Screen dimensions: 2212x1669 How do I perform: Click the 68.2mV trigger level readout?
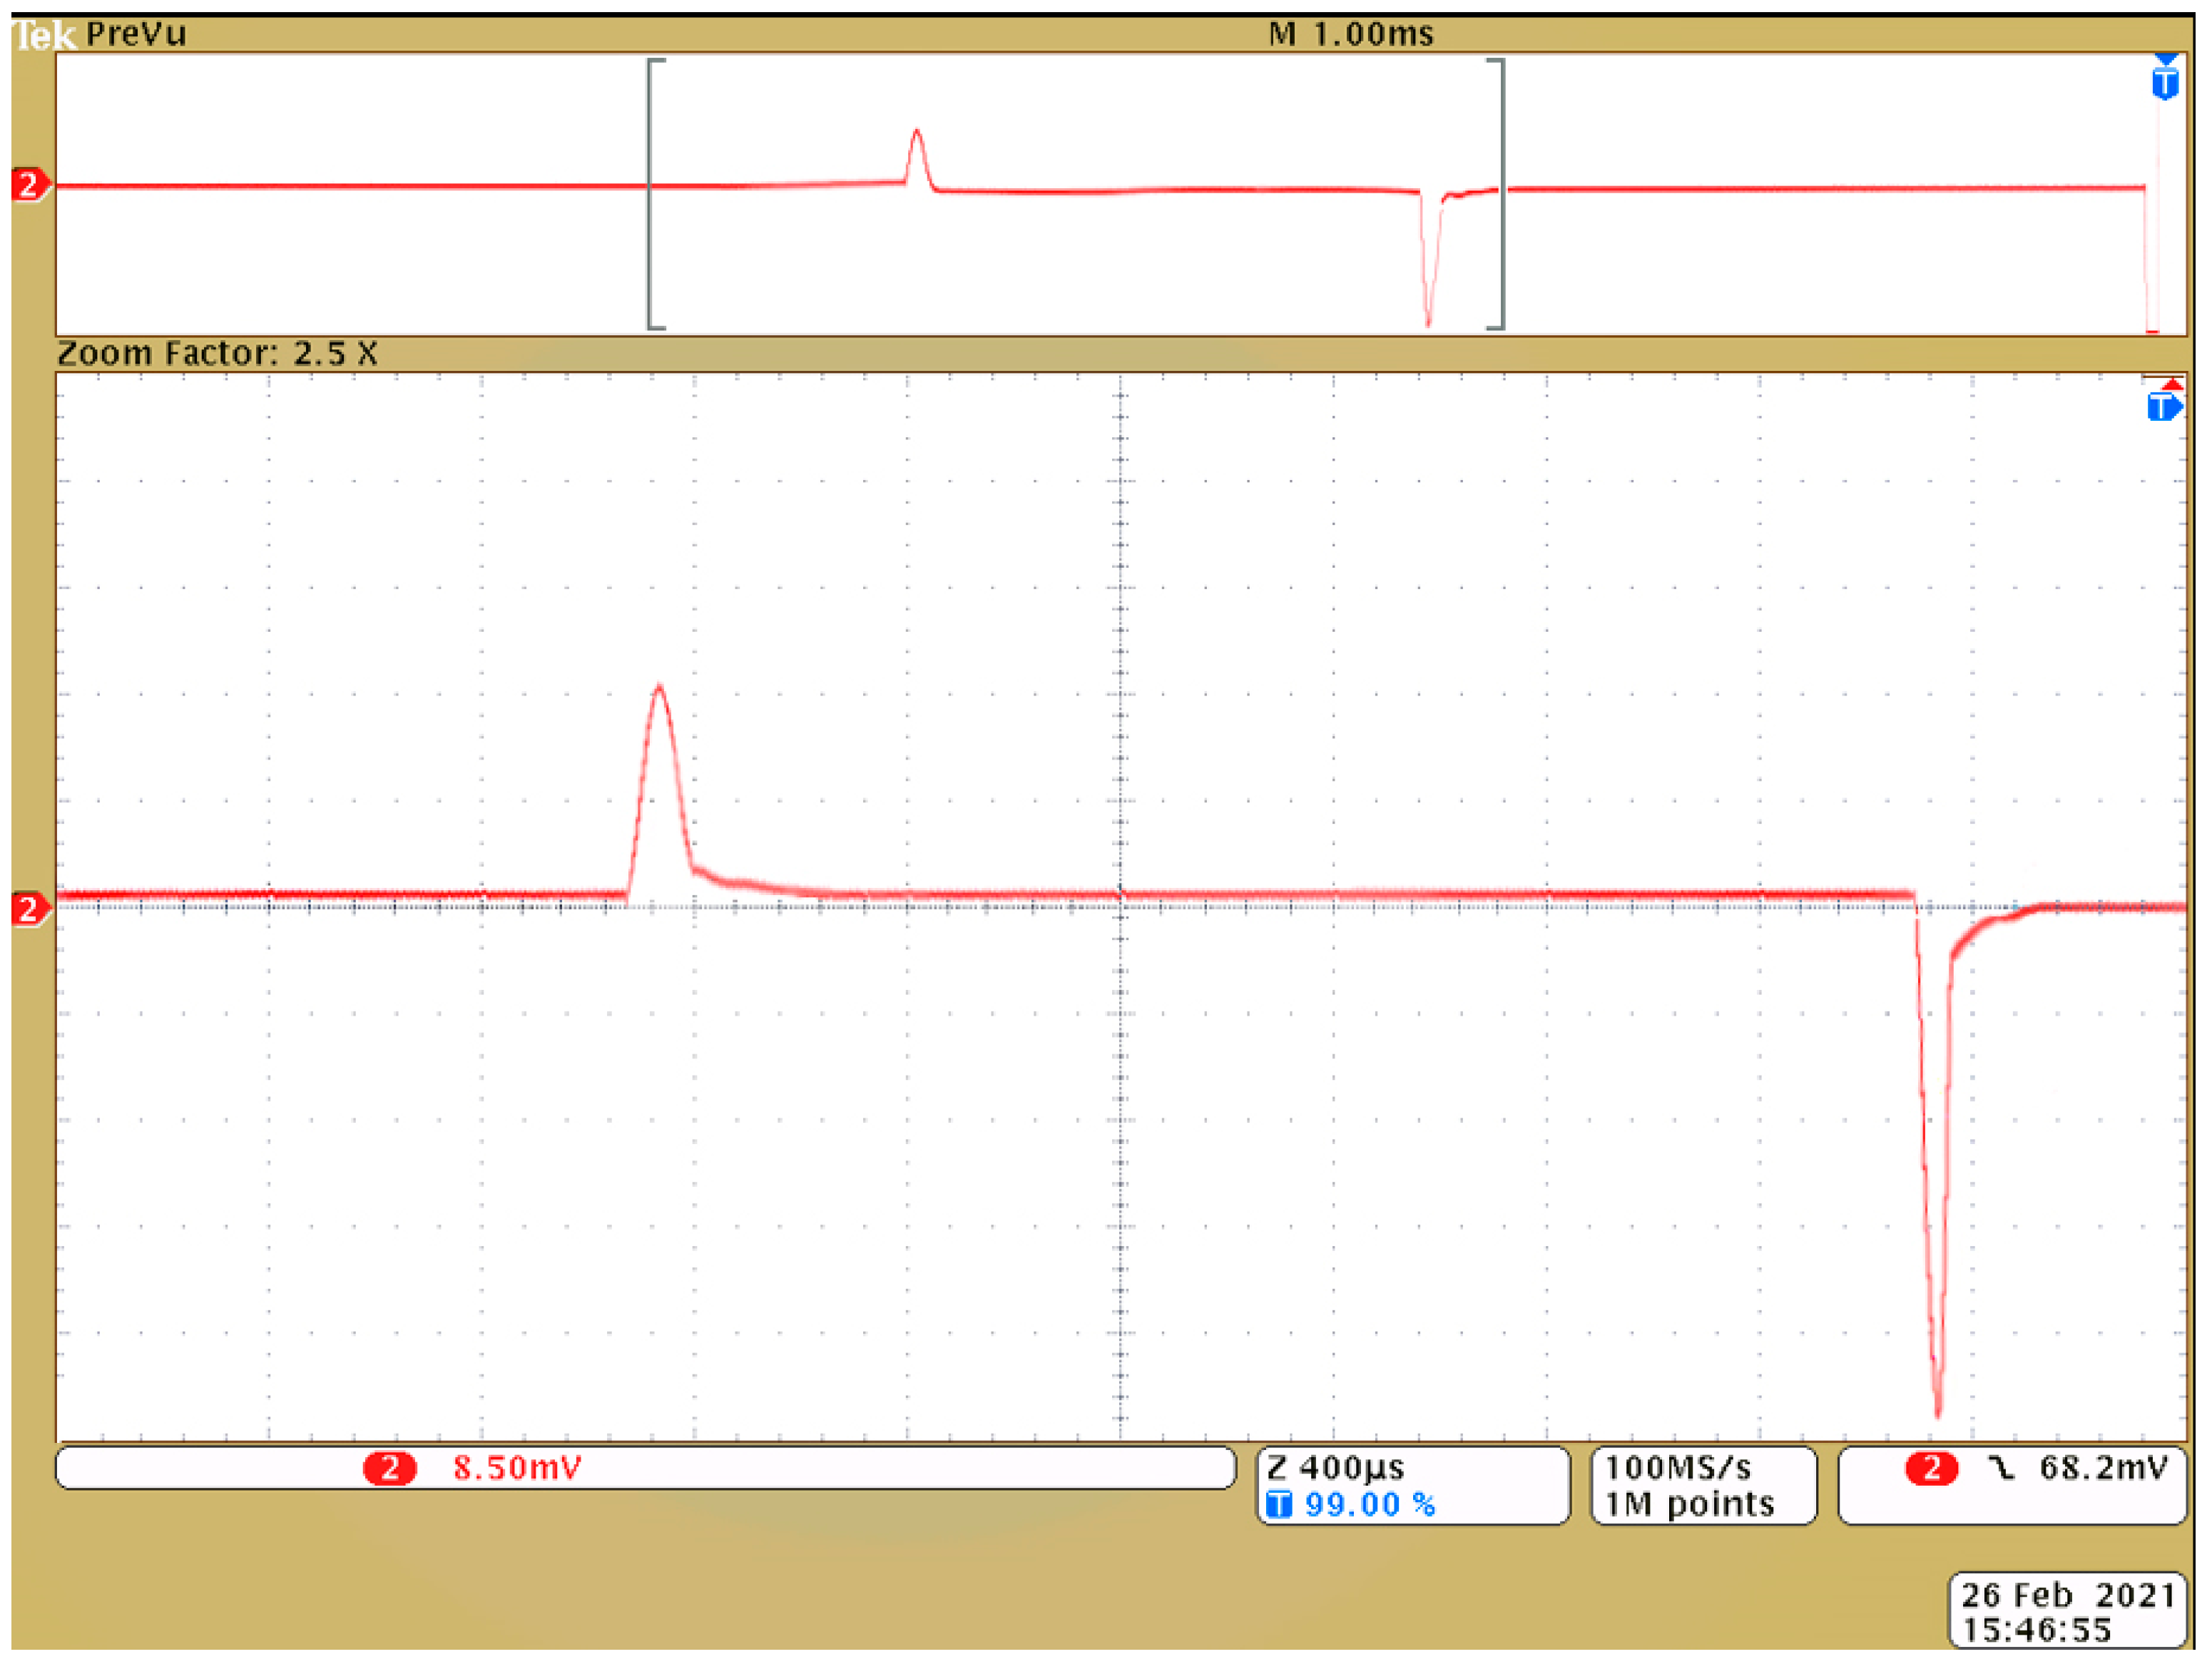click(2103, 1468)
